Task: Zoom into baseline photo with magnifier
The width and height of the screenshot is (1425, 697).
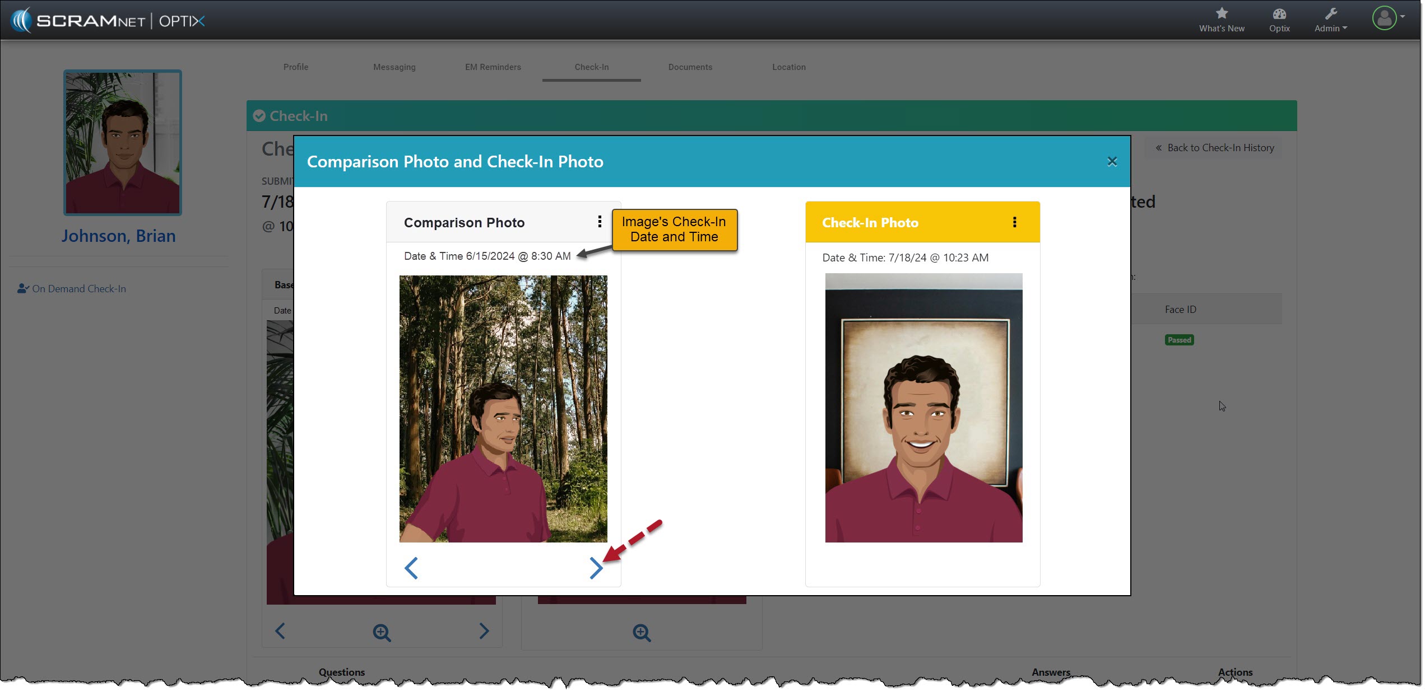Action: (x=382, y=633)
